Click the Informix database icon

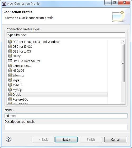pyautogui.click(x=10, y=75)
